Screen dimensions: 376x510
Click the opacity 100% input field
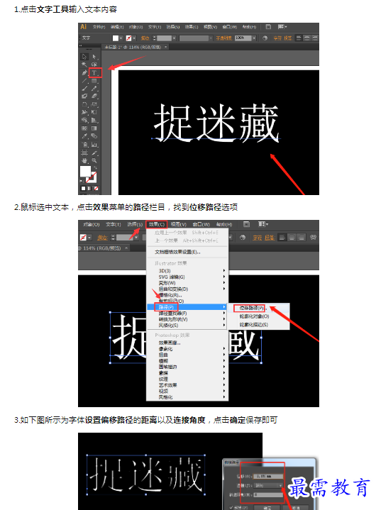pos(243,38)
